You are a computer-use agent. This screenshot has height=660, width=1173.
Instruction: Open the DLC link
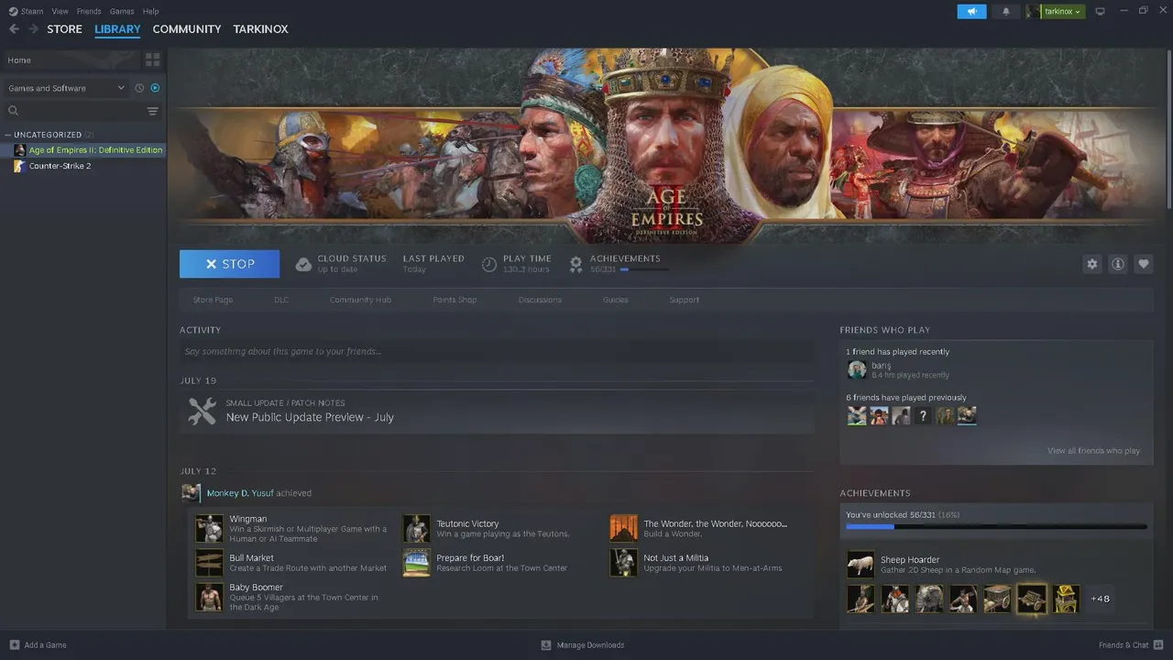point(281,300)
